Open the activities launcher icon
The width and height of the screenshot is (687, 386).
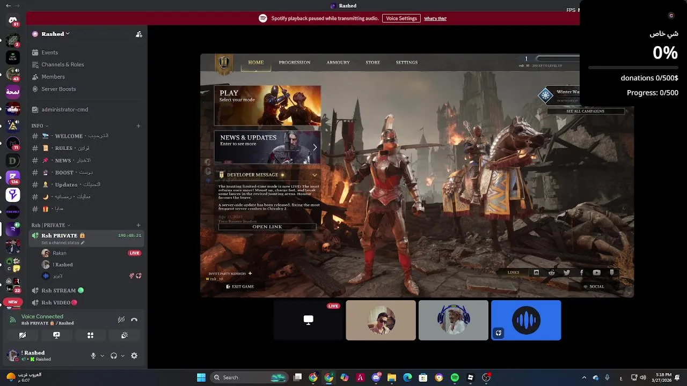(x=90, y=335)
